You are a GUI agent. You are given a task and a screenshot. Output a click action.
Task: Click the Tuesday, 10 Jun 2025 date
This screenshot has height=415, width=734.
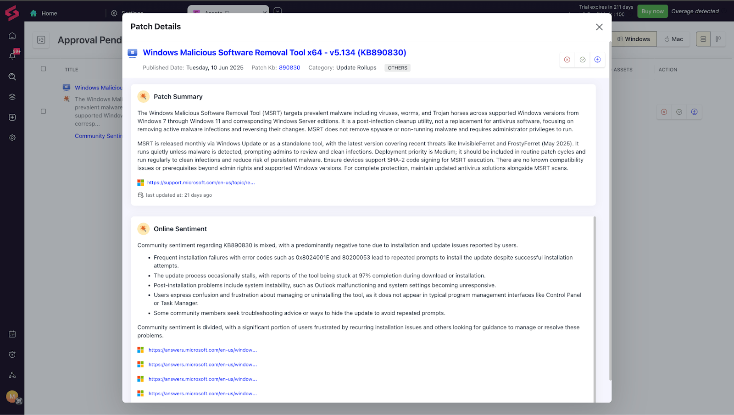point(215,67)
